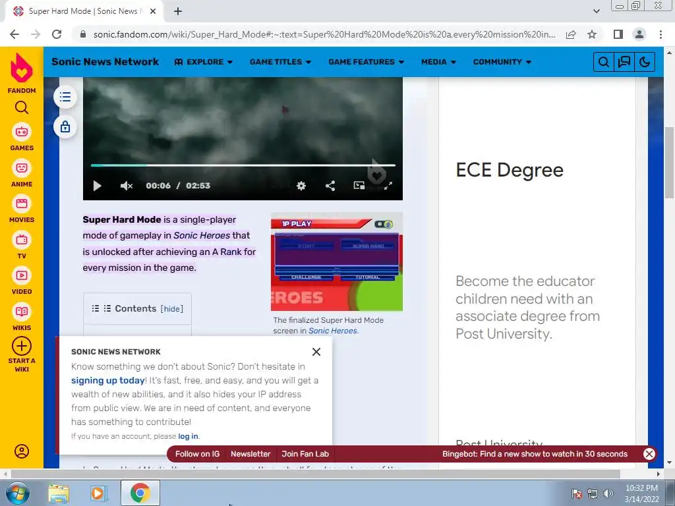Dismiss the red bottom banner
The image size is (675, 506).
[649, 454]
